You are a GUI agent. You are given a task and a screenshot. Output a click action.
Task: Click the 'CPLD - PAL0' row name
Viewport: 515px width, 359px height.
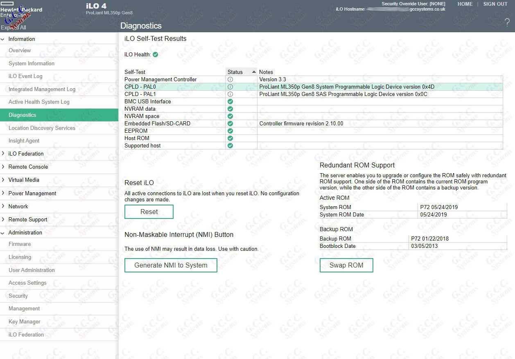pyautogui.click(x=140, y=87)
